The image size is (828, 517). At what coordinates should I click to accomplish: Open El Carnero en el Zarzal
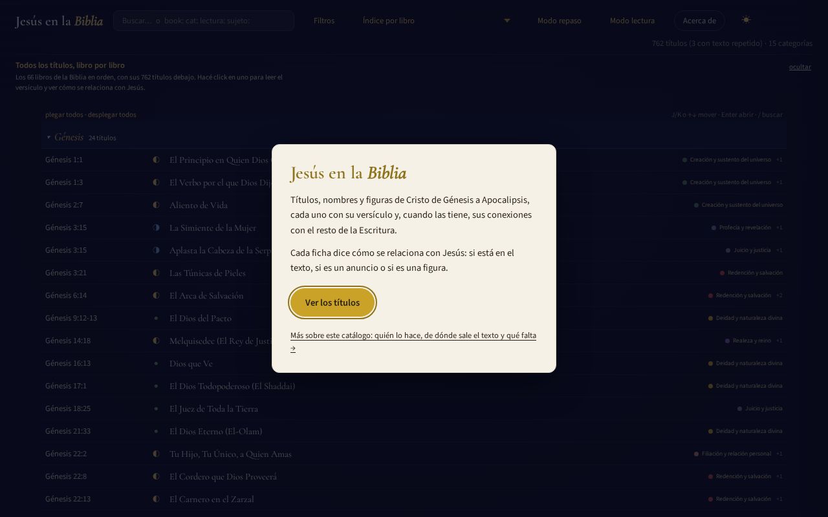pos(212,499)
